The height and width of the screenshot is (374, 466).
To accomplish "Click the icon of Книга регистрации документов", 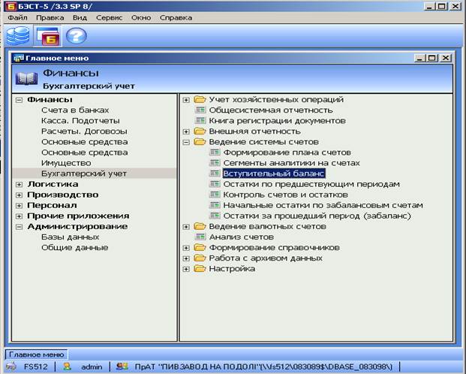I will (x=200, y=120).
